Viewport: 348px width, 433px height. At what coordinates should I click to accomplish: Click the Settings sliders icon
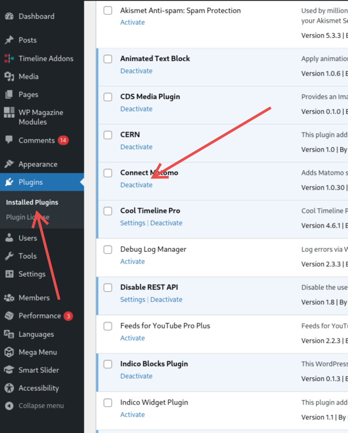pos(9,274)
